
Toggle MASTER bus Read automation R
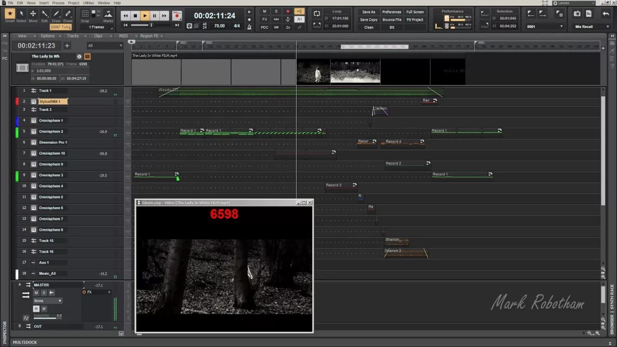click(36, 309)
